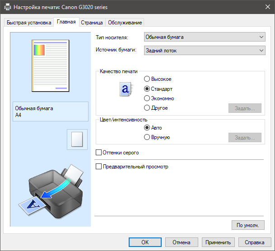Select the Главная tab

coord(66,22)
